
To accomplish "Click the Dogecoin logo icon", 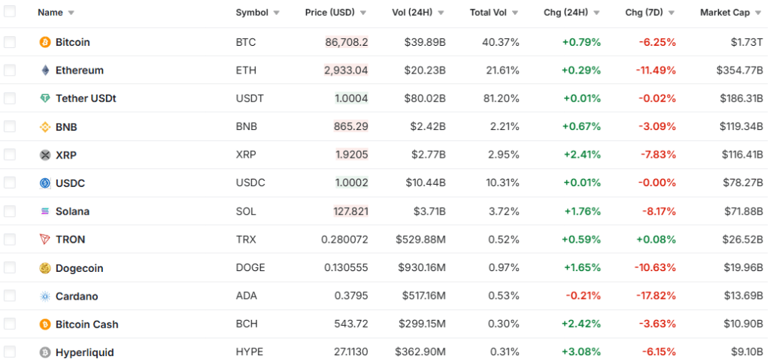I will click(45, 268).
